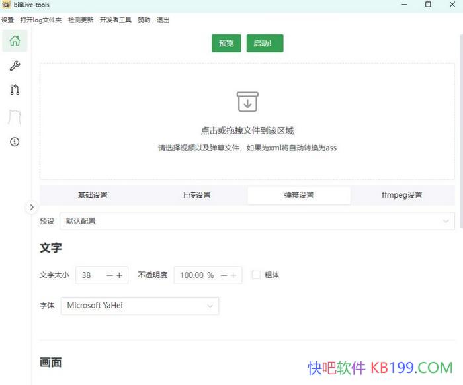The image size is (463, 385).
Task: Click the info circle sidebar icon
Action: click(15, 142)
